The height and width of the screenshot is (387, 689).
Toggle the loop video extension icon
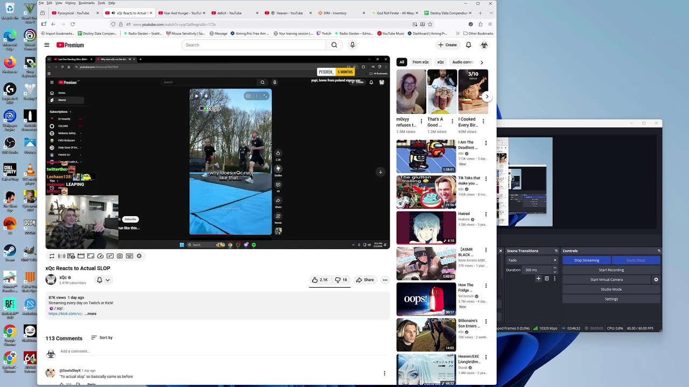tap(52, 256)
